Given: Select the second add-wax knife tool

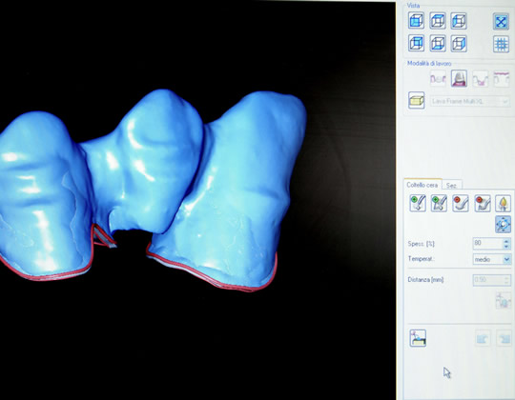Looking at the screenshot, I should click(439, 203).
